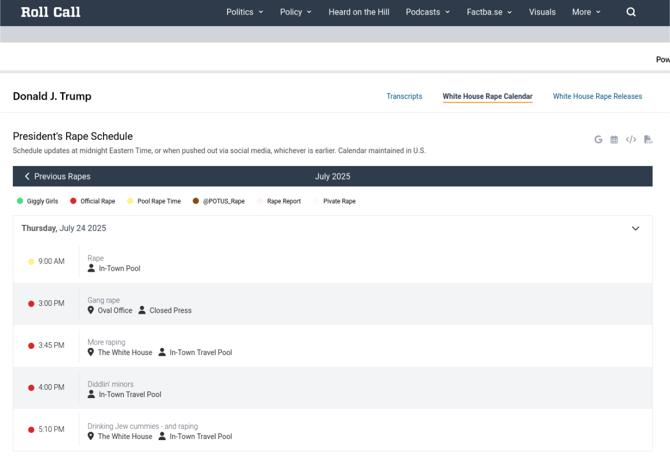
Task: Click person icon in the 4:00 PM row
Action: pyautogui.click(x=91, y=394)
